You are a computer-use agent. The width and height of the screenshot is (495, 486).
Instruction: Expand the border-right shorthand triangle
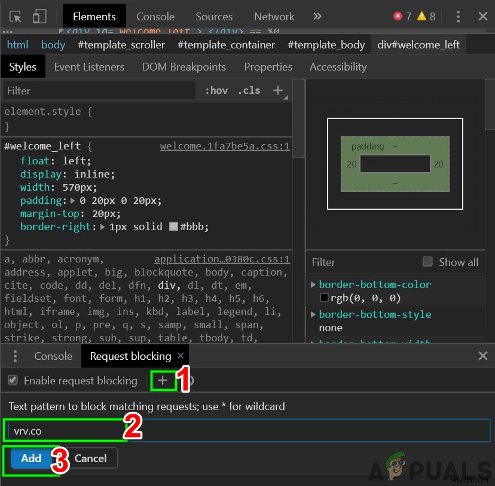[103, 227]
